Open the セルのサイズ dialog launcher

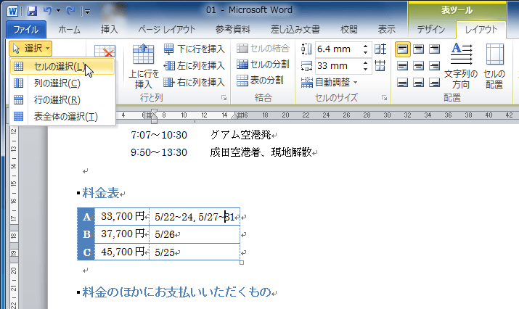(x=384, y=98)
